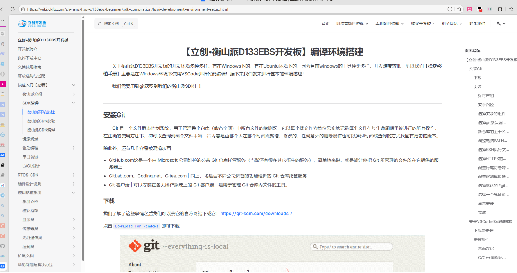The image size is (517, 273).
Task: Open 串口调试 in the sidebar
Action: [31, 157]
